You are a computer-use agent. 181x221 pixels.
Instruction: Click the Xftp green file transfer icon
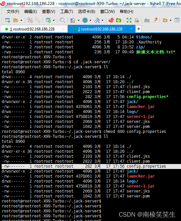[x=119, y=20]
